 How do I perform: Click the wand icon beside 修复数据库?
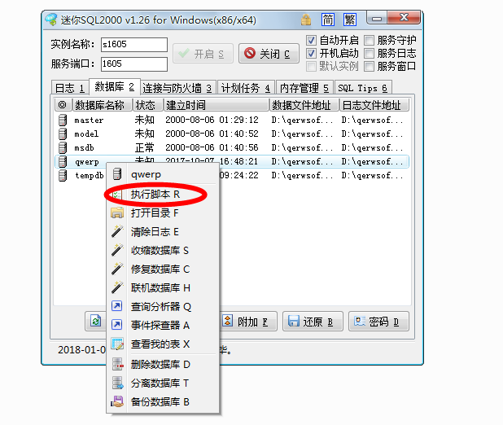click(x=117, y=269)
